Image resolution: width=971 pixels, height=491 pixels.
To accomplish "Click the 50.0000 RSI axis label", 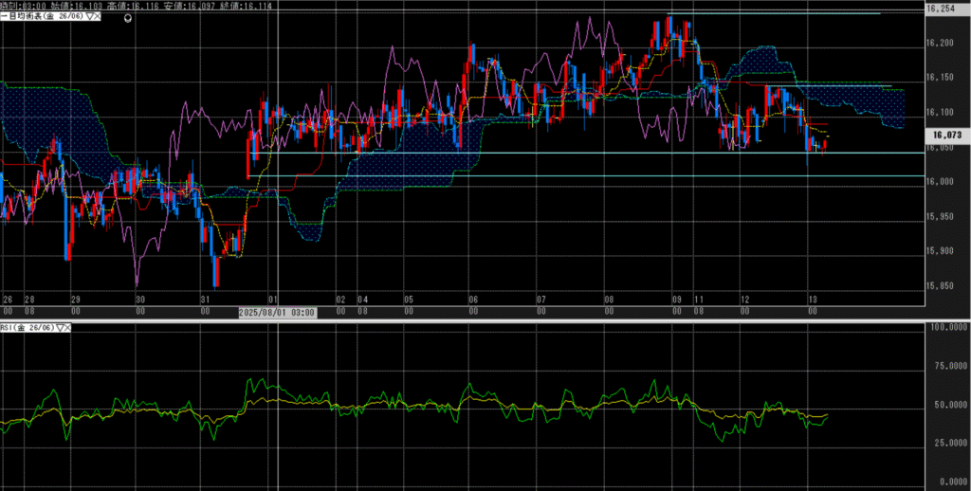I will (x=952, y=405).
